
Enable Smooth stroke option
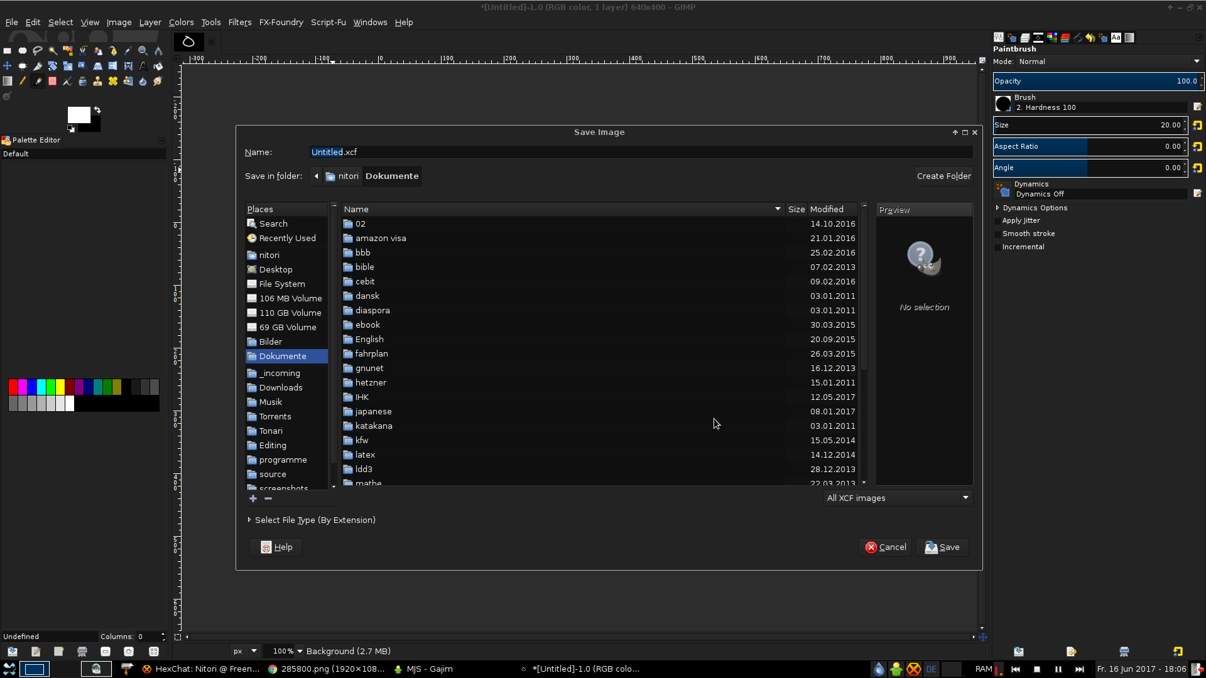pyautogui.click(x=997, y=234)
